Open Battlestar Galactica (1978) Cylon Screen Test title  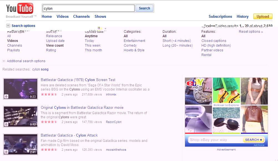[78, 80]
